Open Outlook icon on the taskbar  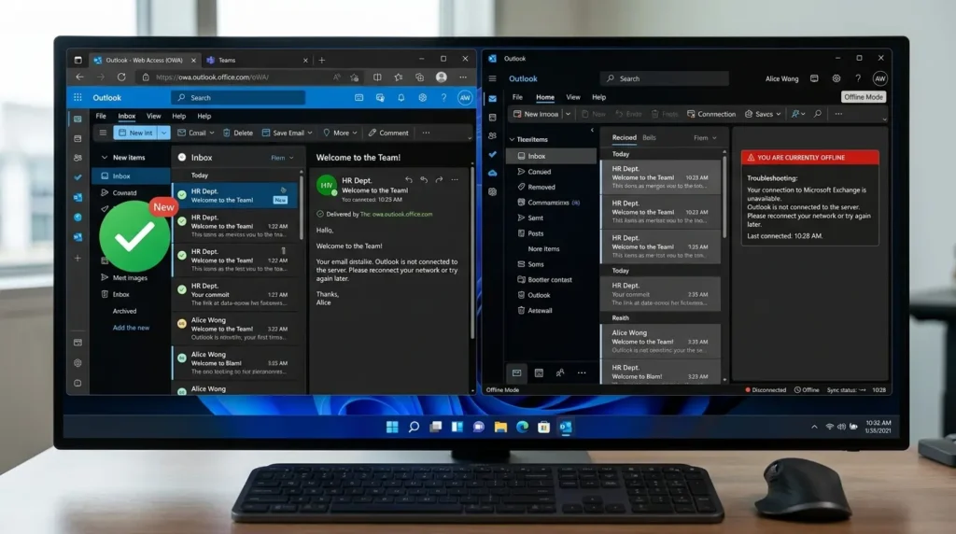coord(566,427)
